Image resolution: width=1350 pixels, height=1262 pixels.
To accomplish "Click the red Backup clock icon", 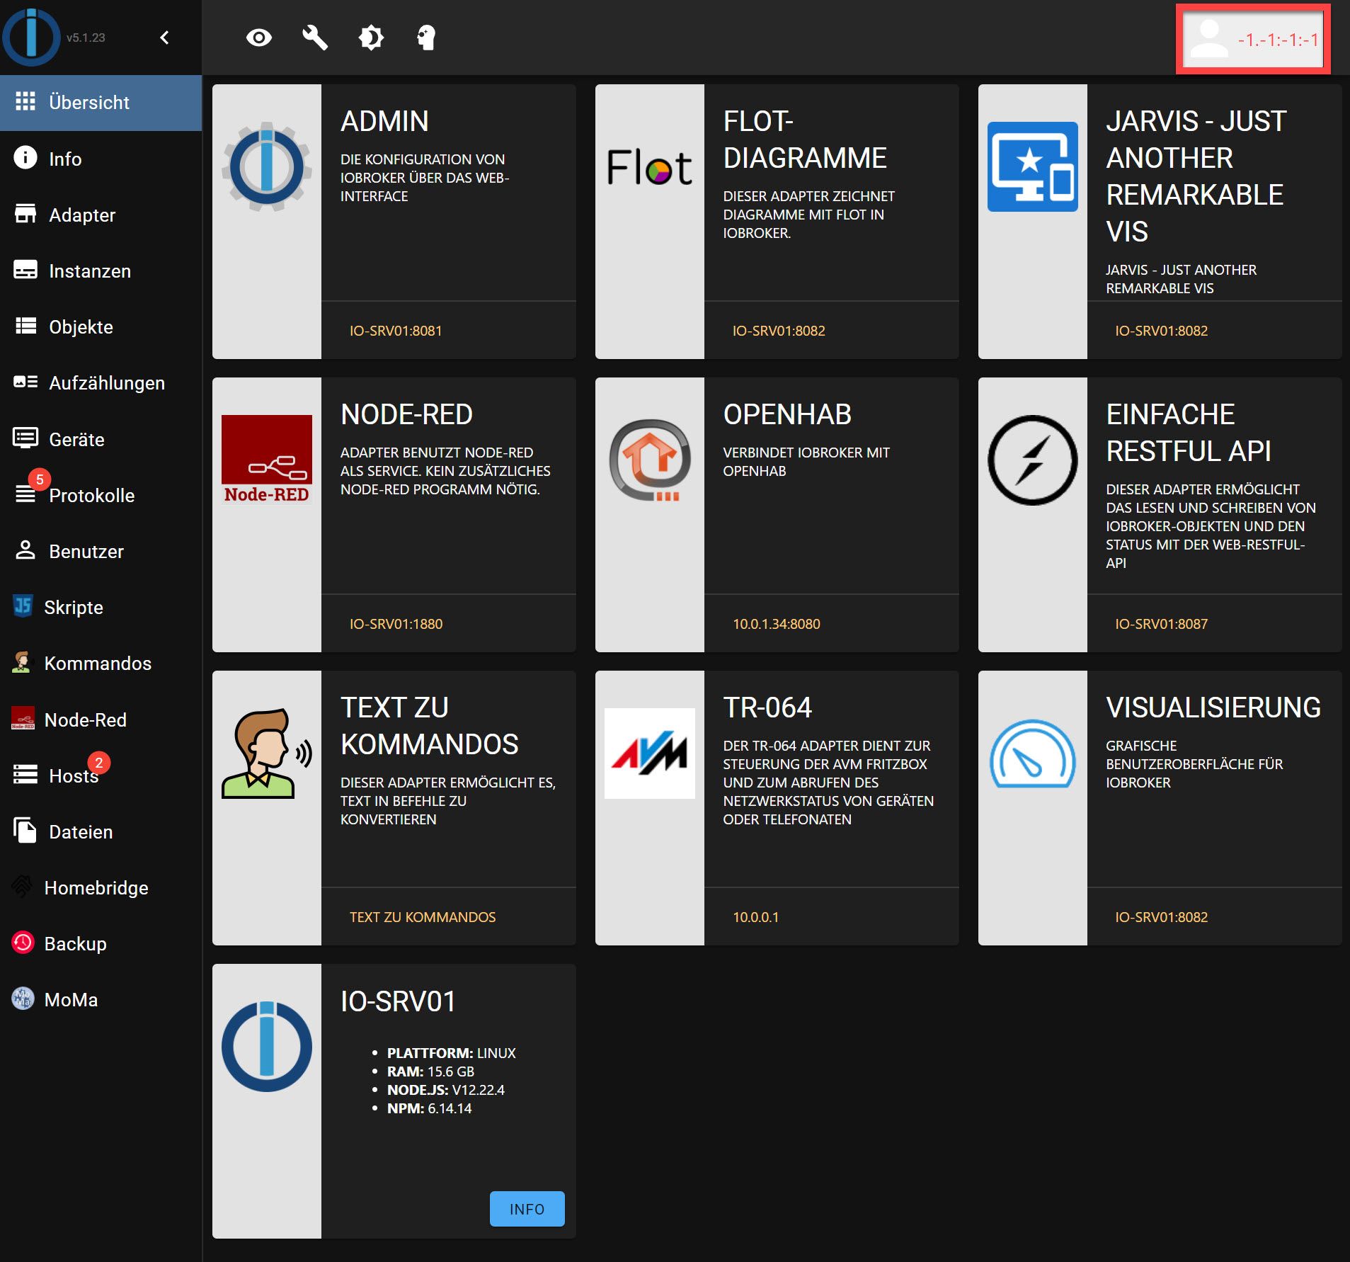I will click(23, 942).
